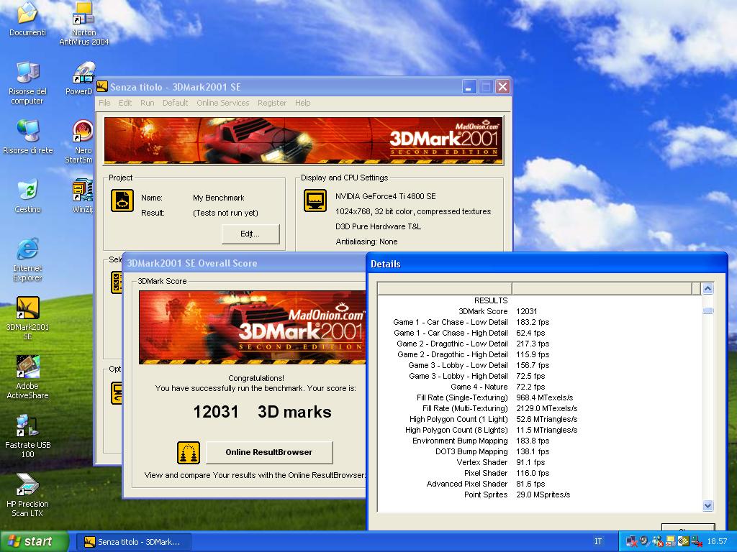Click the Online ResultBrowser button
The height and width of the screenshot is (552, 737).
pos(269,452)
